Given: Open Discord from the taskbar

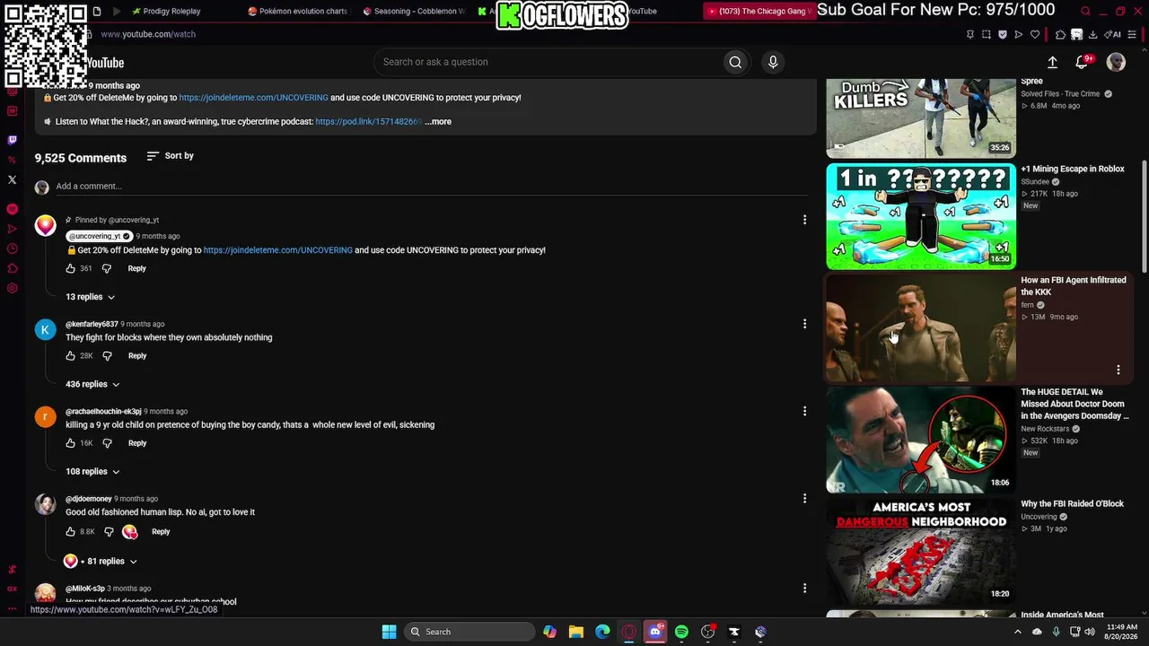Looking at the screenshot, I should click(655, 632).
